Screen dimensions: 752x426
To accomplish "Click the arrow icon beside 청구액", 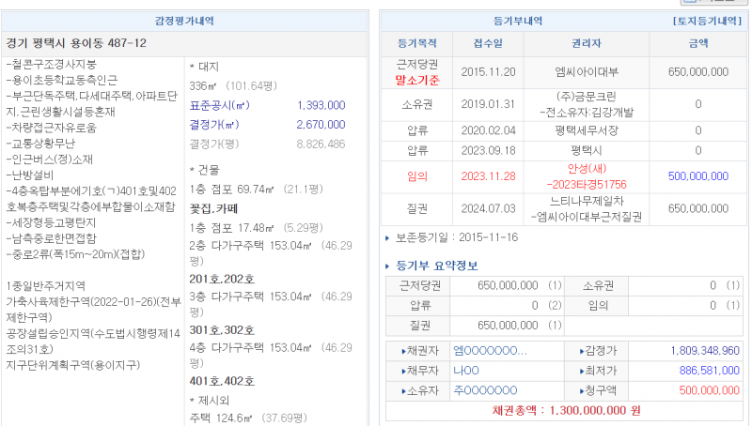I will 582,390.
